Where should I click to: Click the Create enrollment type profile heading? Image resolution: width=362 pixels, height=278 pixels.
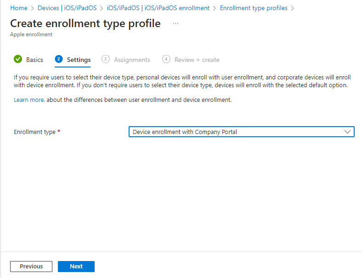pyautogui.click(x=85, y=24)
